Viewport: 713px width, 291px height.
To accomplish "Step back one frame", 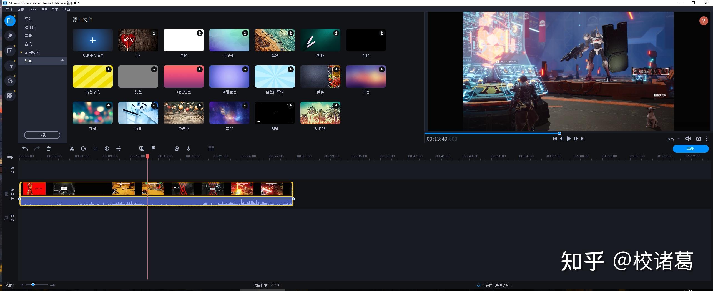I will (562, 139).
